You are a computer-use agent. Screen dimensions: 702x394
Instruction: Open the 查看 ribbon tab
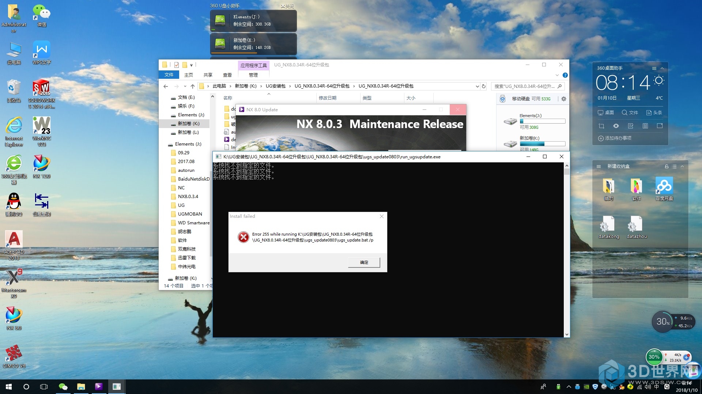227,75
